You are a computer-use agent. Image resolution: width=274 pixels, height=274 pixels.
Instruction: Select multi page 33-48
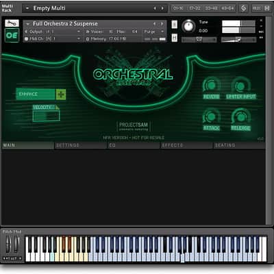point(211,8)
